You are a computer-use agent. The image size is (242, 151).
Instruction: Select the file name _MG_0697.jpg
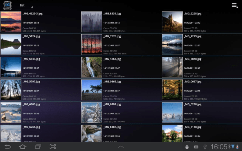193,82
